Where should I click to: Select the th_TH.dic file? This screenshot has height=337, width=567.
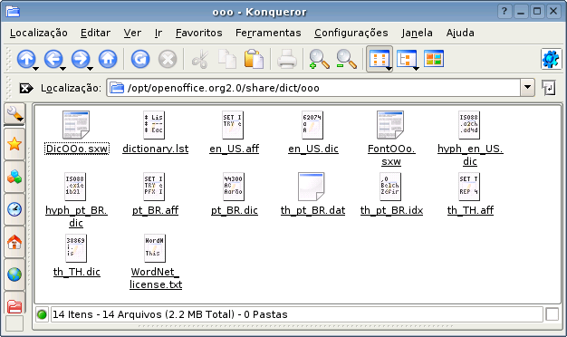[76, 255]
